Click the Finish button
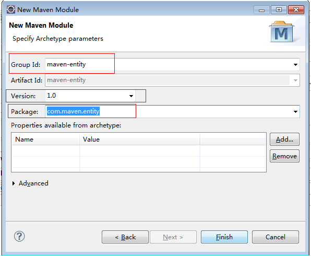 224,237
